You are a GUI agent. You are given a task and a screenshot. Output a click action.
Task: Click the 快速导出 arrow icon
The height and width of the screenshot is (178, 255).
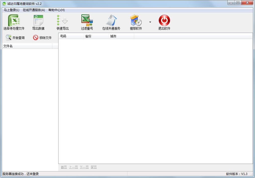pos(62,20)
